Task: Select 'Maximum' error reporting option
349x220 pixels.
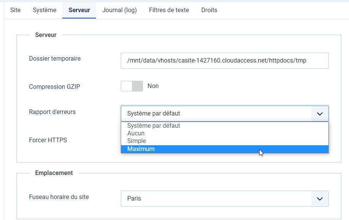Action: 141,149
